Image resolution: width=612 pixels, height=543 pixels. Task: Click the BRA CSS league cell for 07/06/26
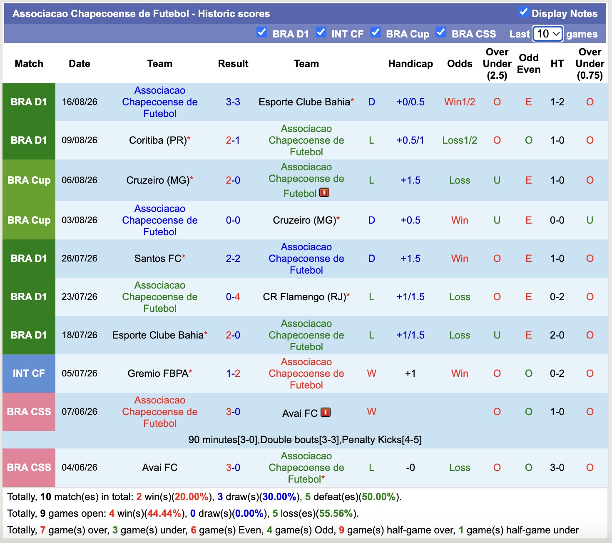pyautogui.click(x=29, y=412)
